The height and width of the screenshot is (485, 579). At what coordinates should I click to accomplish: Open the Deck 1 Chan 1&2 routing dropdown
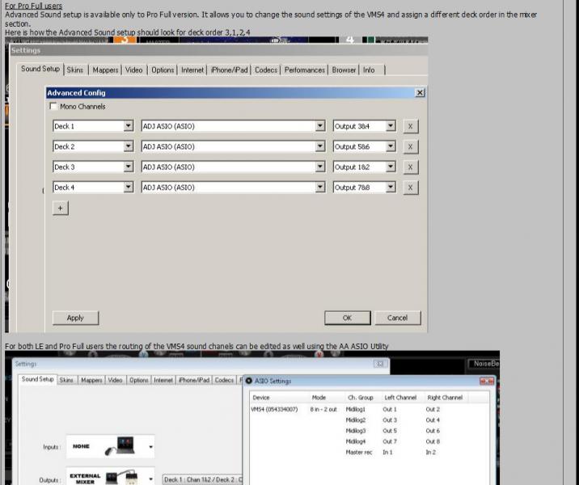click(203, 479)
